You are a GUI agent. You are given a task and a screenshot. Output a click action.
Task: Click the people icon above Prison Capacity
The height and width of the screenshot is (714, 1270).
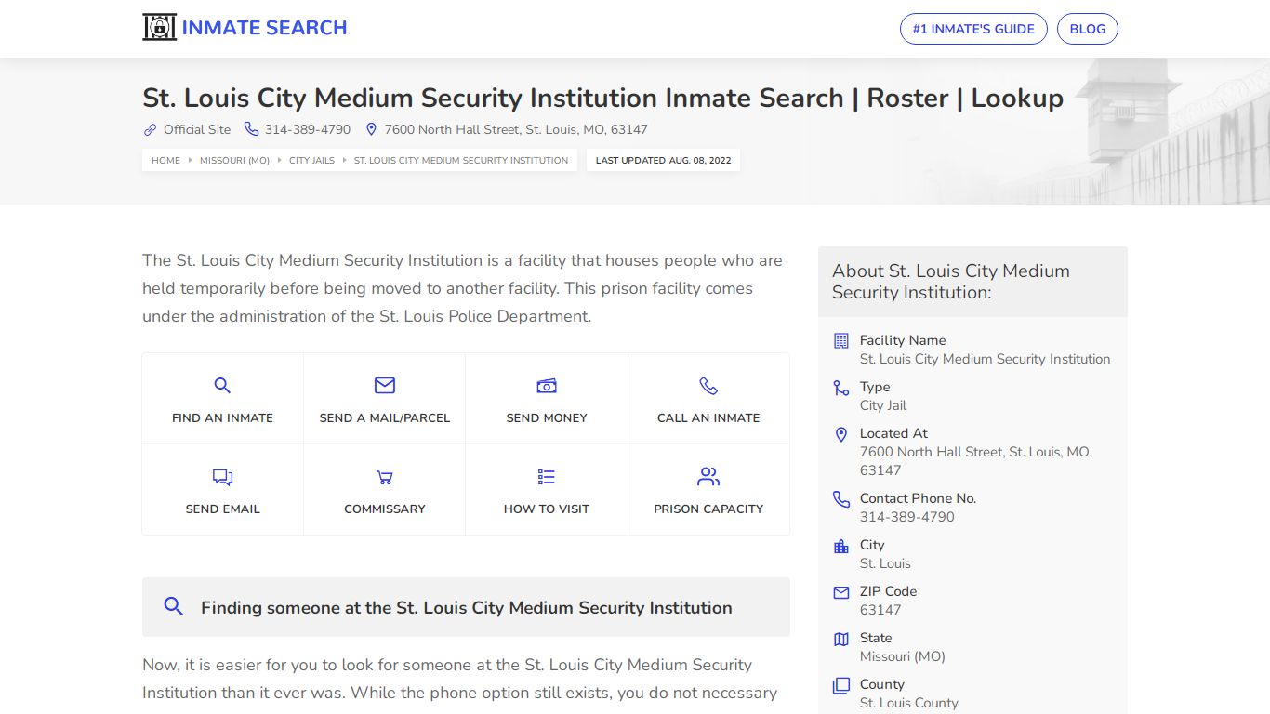click(x=708, y=477)
